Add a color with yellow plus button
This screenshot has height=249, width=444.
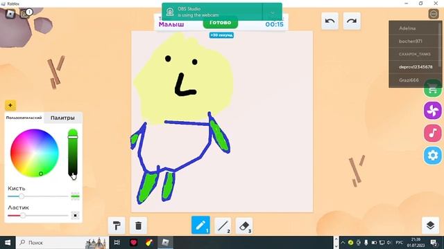(x=10, y=105)
